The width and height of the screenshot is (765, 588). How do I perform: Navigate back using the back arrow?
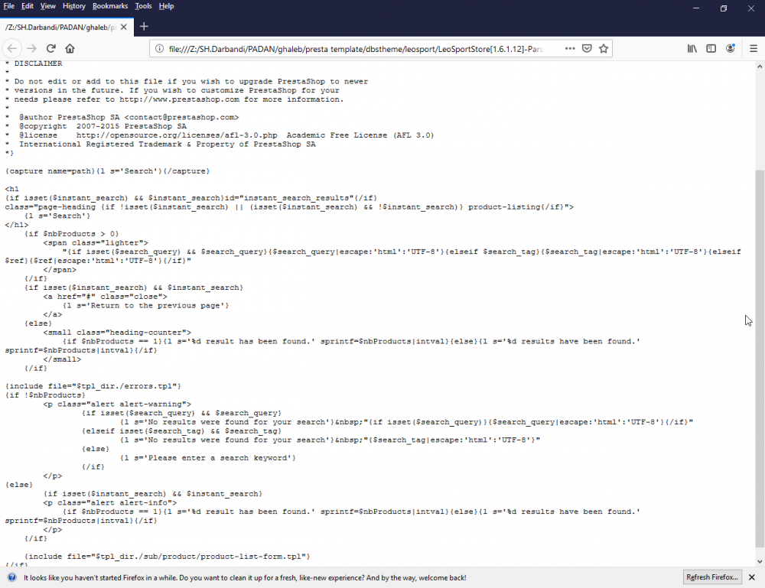13,47
